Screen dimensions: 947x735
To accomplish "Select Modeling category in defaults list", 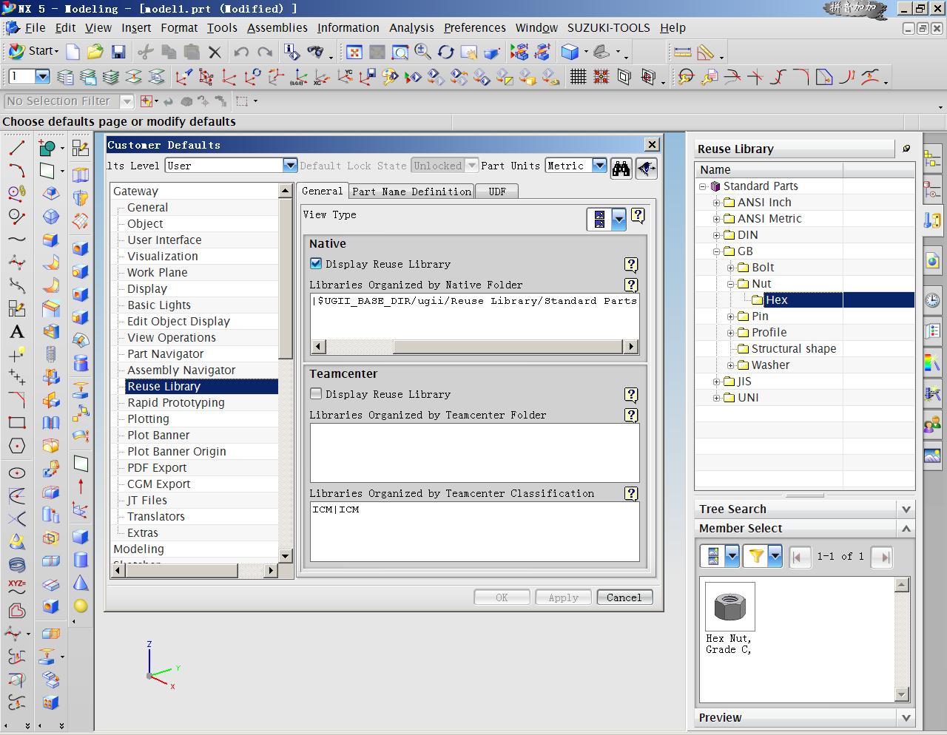I will [x=138, y=549].
